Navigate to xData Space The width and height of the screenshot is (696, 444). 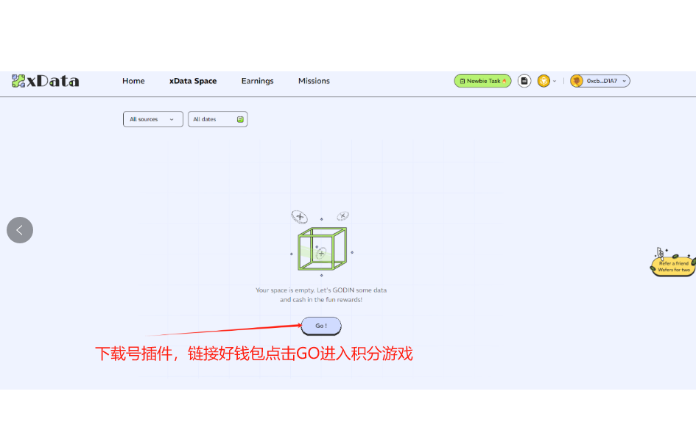coord(193,81)
